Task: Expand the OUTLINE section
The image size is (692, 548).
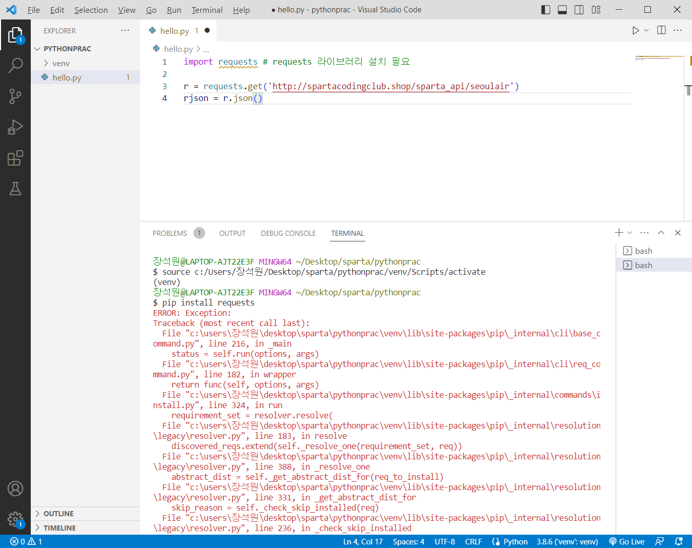Action: 85,514
